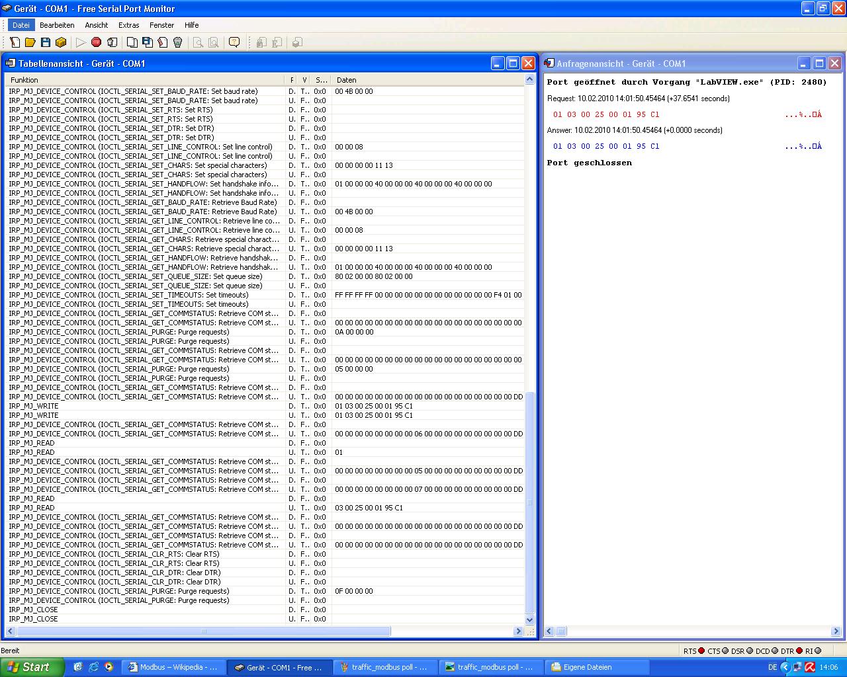Click data cell '0F 00 00 00'
Image resolution: width=847 pixels, height=677 pixels.
coord(354,591)
